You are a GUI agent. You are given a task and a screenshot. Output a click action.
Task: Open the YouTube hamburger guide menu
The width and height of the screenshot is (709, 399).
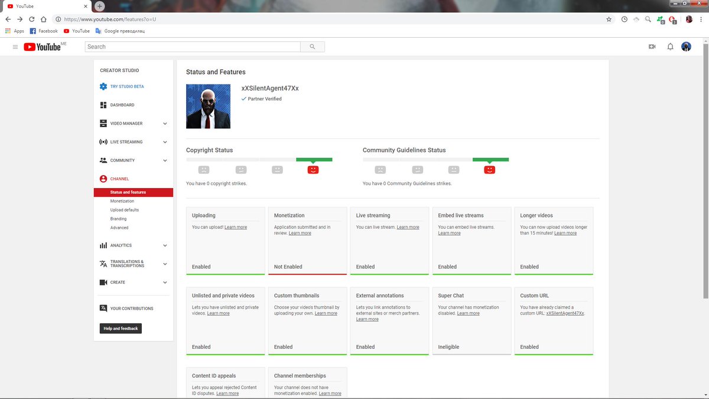(15, 47)
